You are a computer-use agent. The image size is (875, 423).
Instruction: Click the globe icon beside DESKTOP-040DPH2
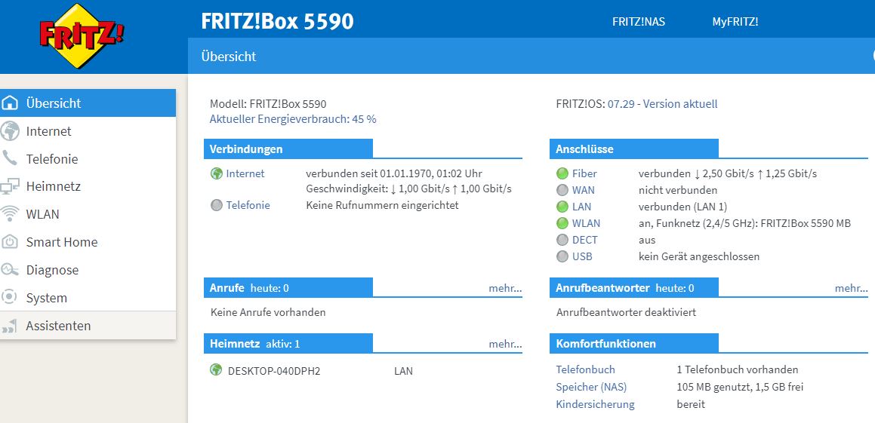tap(216, 369)
